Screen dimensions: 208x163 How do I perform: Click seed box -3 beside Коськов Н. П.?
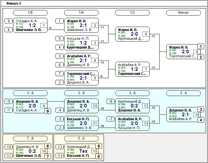(x=60, y=119)
